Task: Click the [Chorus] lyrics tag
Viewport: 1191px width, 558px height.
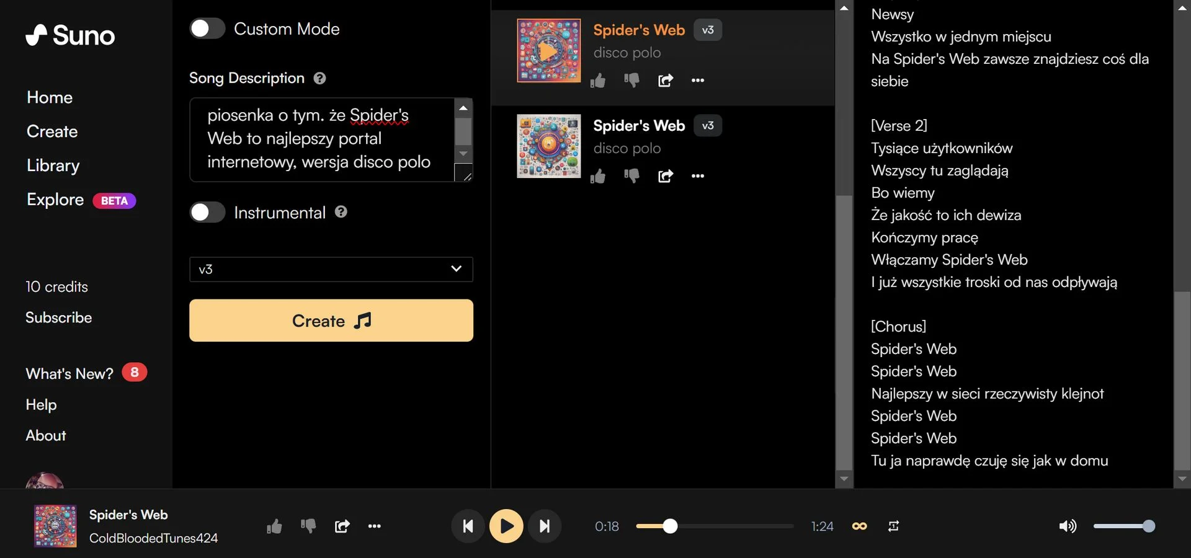Action: pos(898,326)
